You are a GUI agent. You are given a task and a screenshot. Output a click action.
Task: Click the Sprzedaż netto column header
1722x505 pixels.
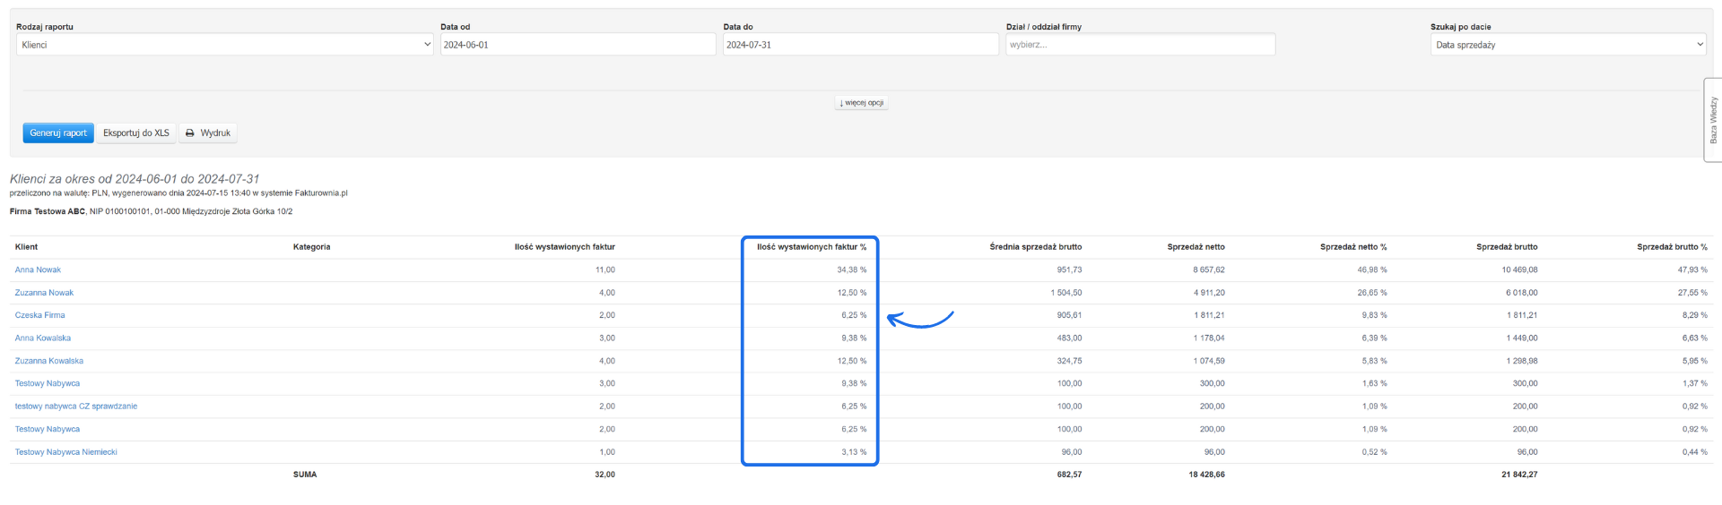[1195, 247]
